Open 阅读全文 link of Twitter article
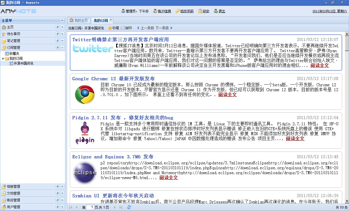The height and width of the screenshot is (211, 349). [x=320, y=65]
